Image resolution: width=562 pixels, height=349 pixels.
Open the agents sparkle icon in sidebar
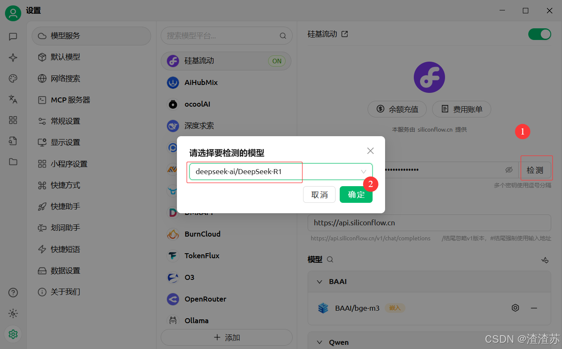13,57
